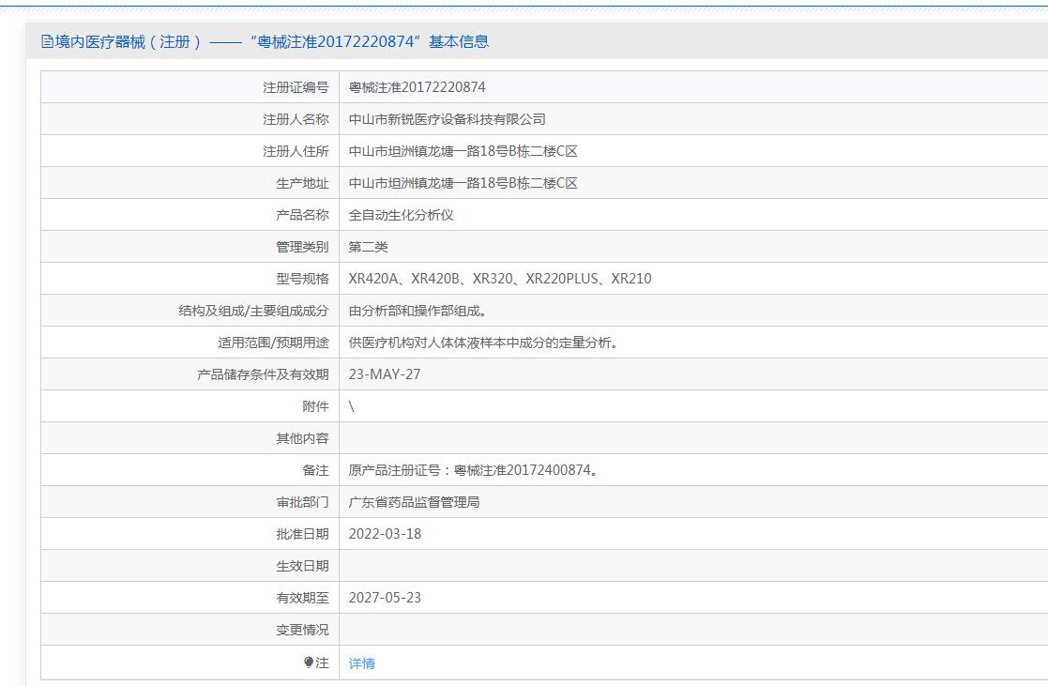Select registration number value 粤械注准20172220874

(x=418, y=87)
